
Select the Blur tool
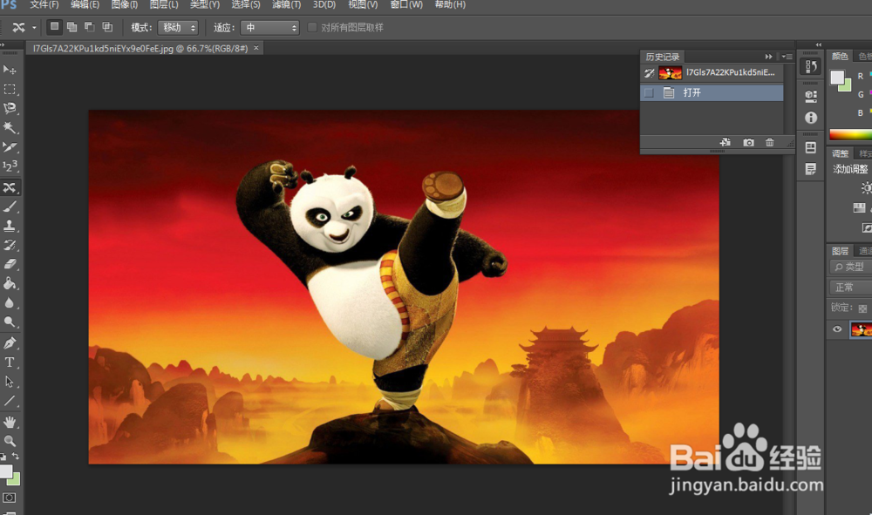(10, 302)
